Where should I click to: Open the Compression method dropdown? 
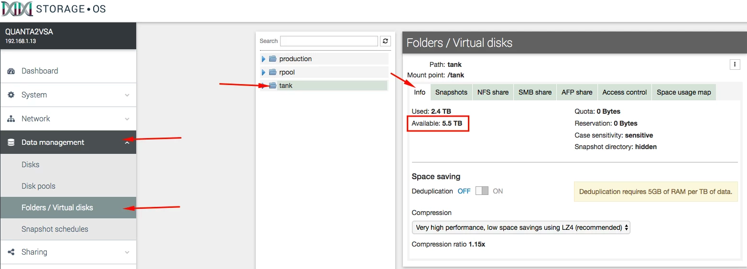521,227
